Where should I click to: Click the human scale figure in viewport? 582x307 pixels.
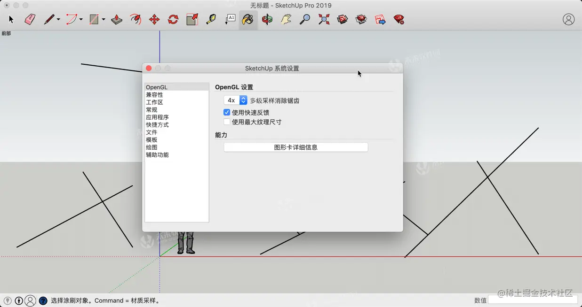click(x=186, y=243)
